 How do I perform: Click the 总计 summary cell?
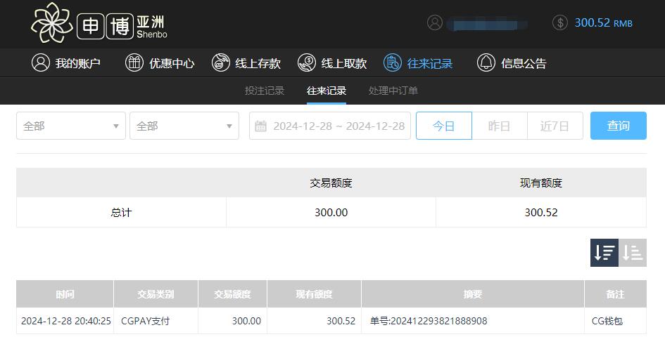point(121,212)
